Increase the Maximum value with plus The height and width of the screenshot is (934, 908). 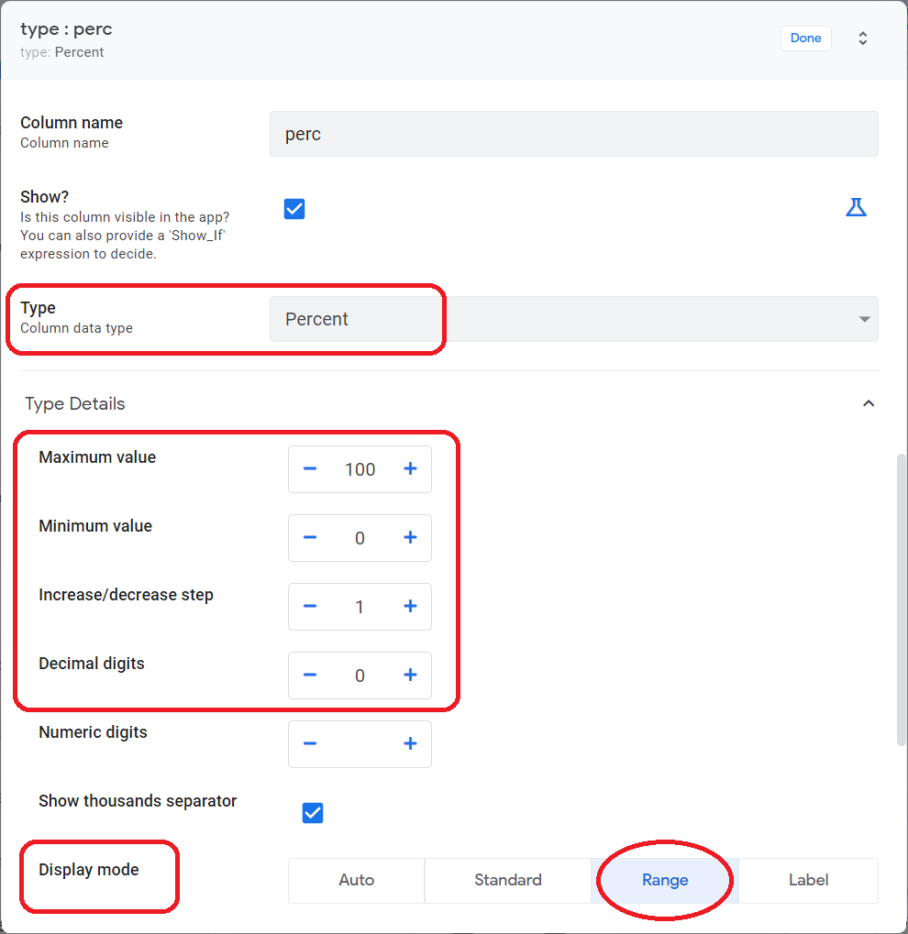click(x=410, y=468)
